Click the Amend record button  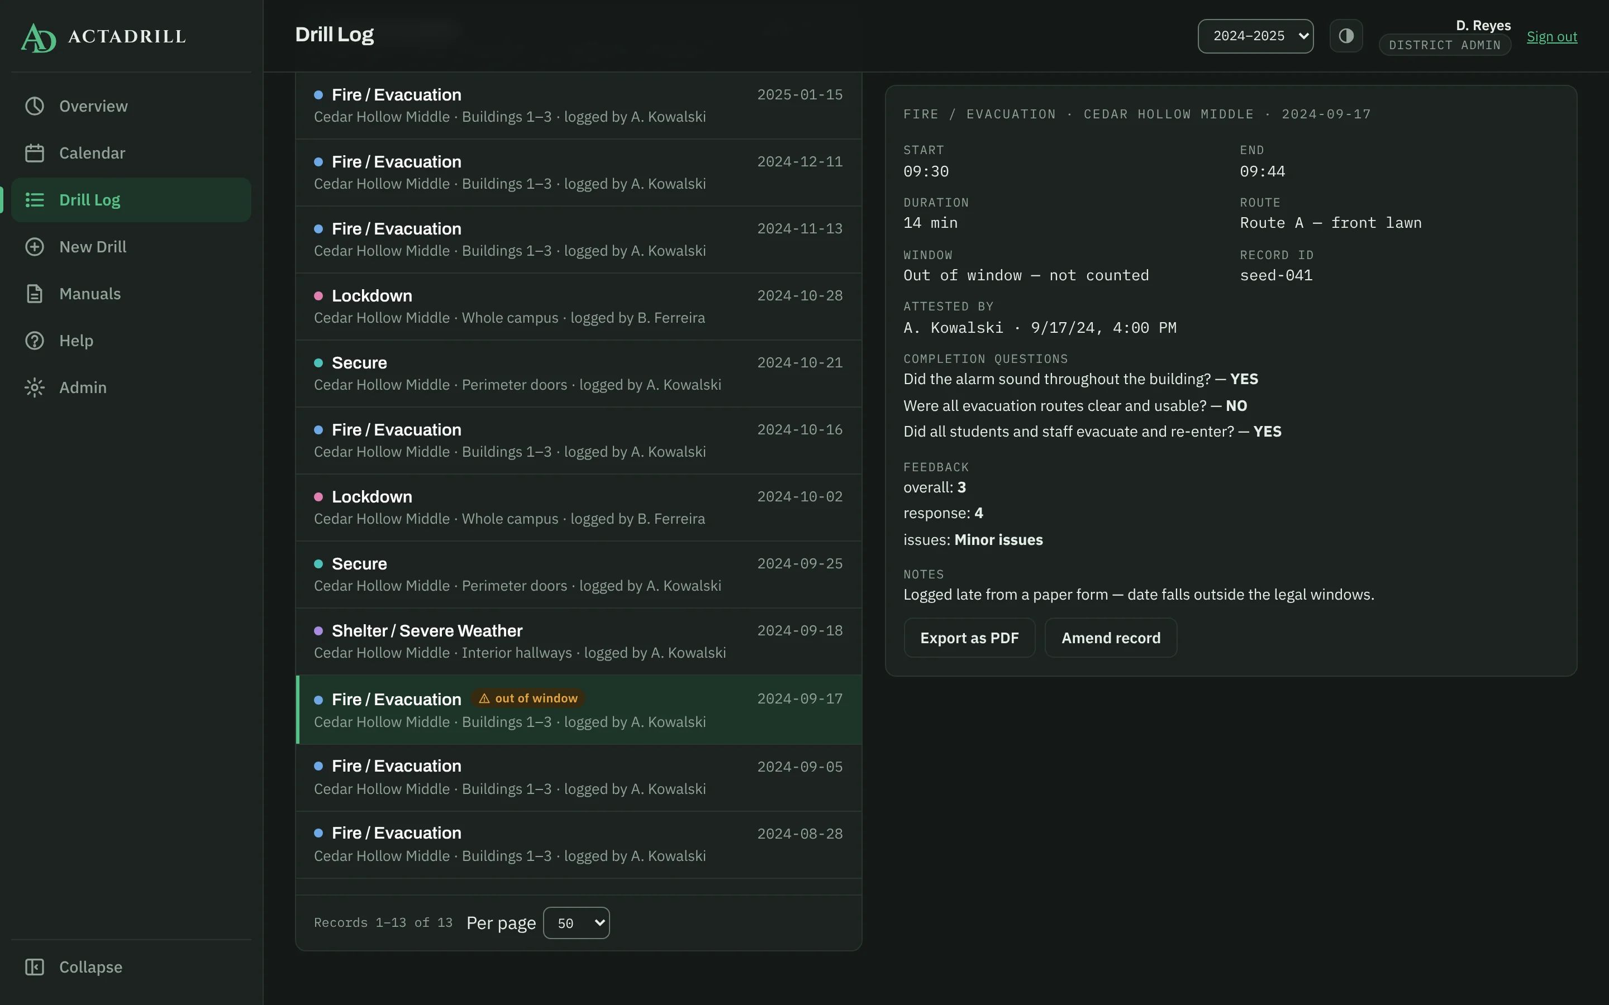[1111, 638]
